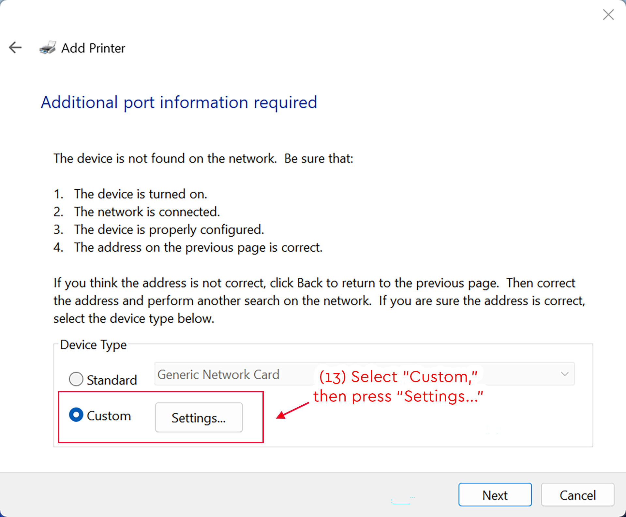626x517 pixels.
Task: Click the Add Printer icon
Action: (48, 48)
